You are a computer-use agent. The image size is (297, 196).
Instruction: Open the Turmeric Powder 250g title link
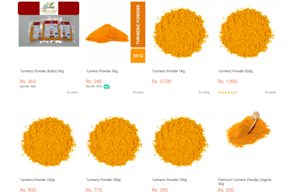coord(37,180)
